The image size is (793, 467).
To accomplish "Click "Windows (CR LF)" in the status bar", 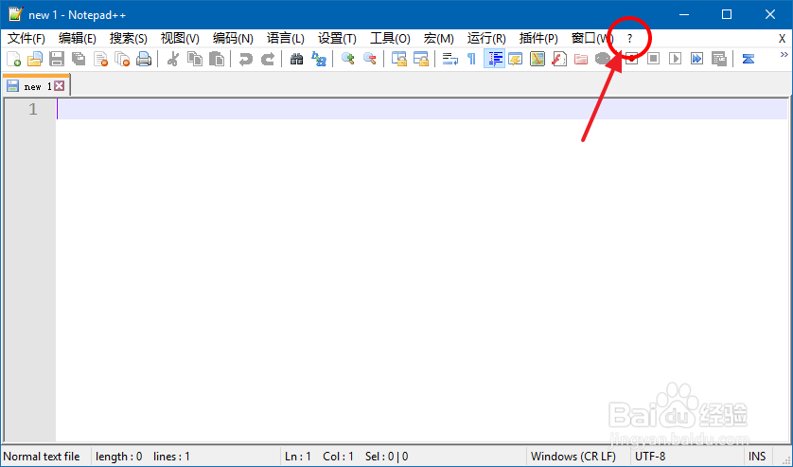I will click(573, 457).
